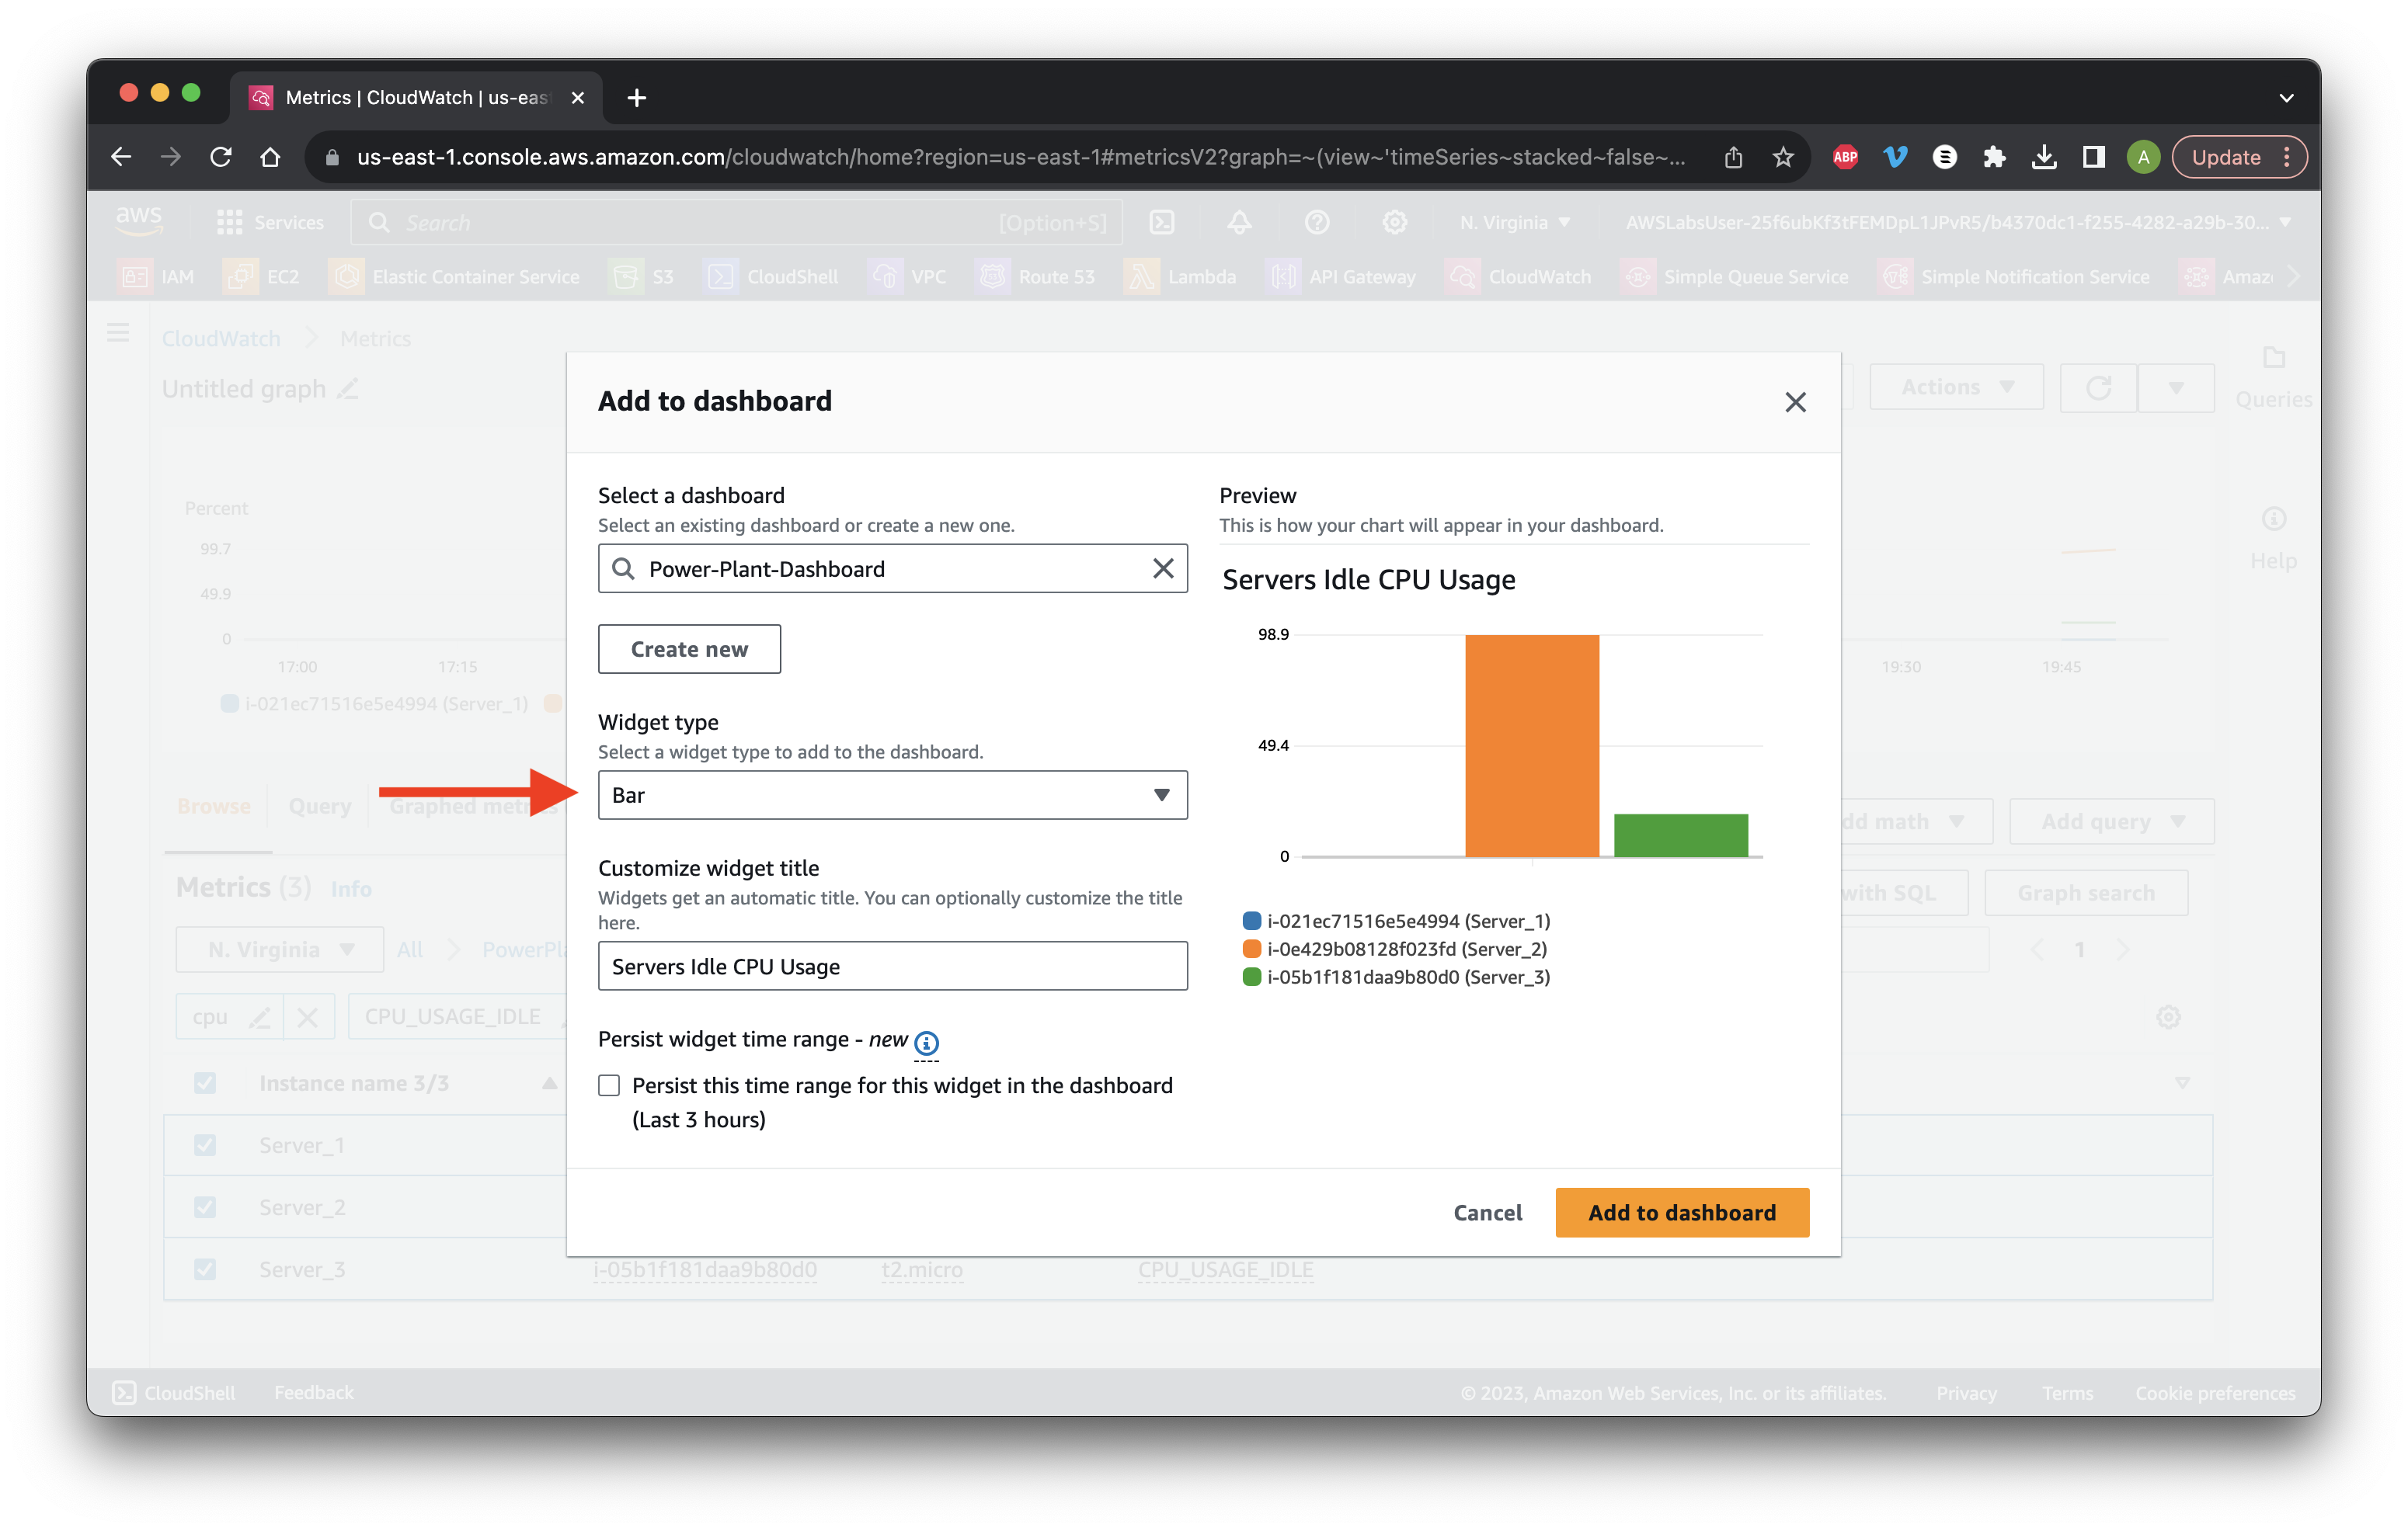
Task: Cancel the Add to dashboard dialog
Action: [1487, 1212]
